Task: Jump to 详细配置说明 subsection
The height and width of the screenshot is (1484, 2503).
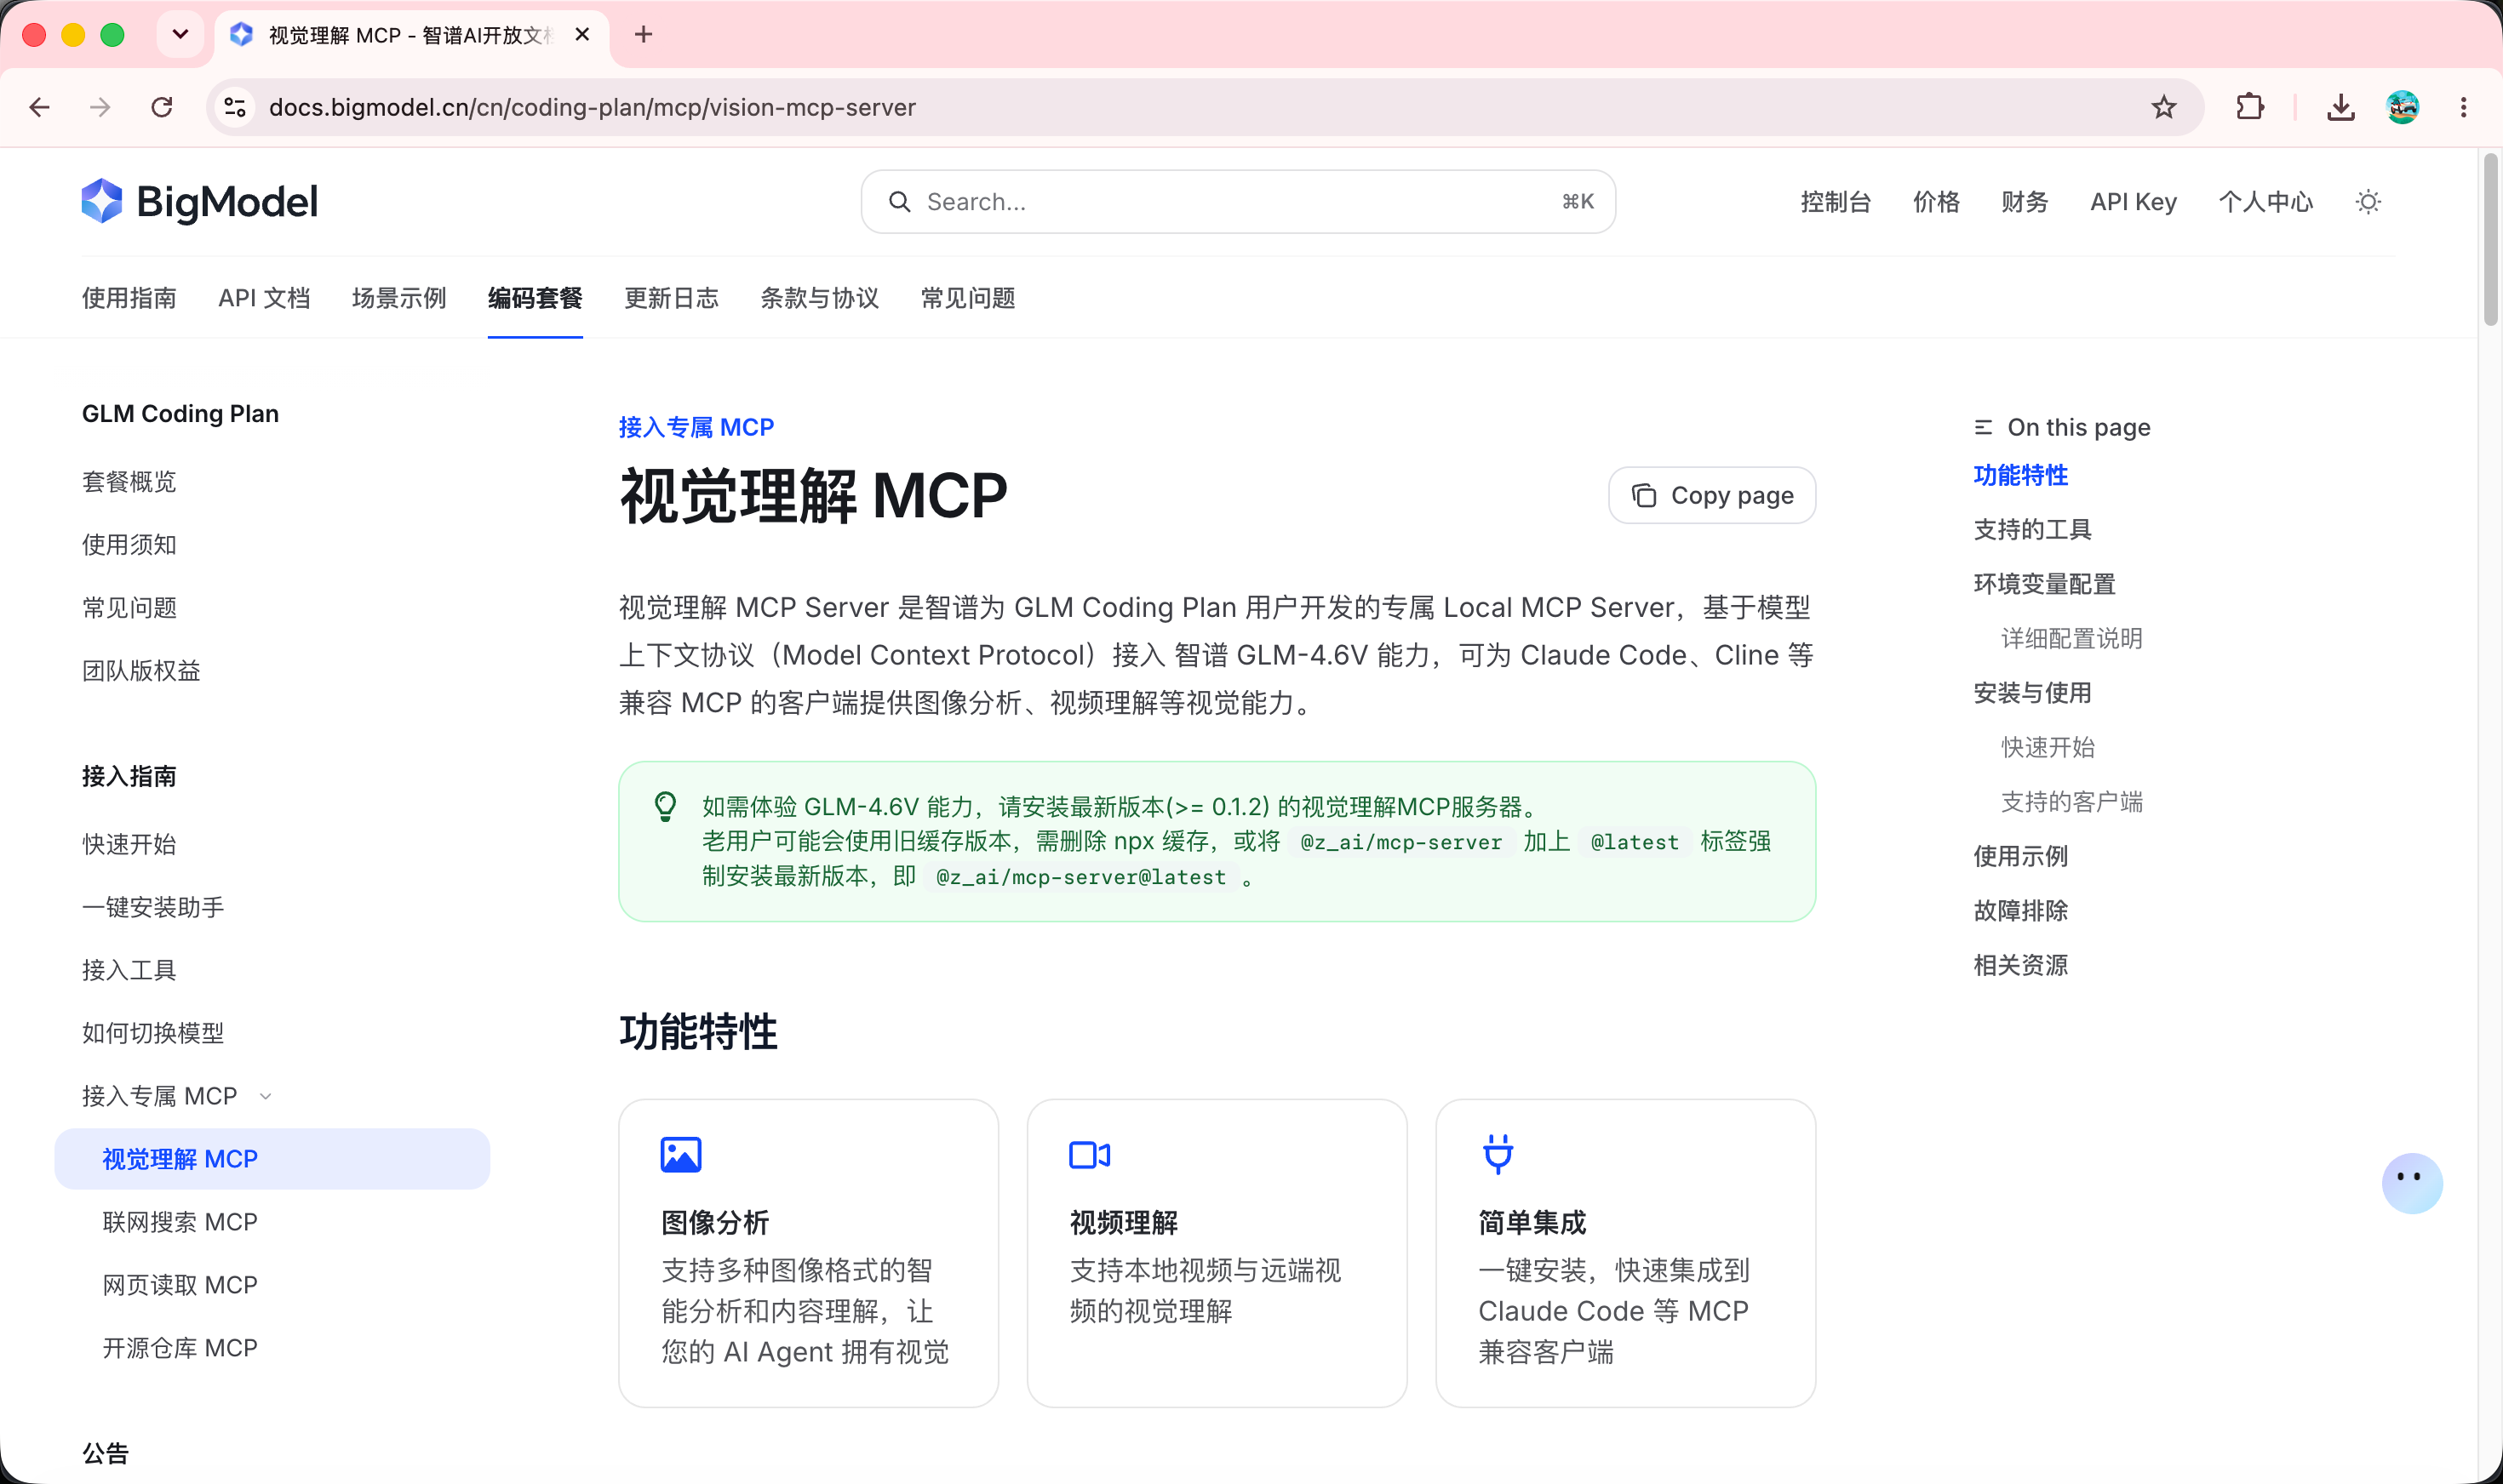Action: [2072, 639]
